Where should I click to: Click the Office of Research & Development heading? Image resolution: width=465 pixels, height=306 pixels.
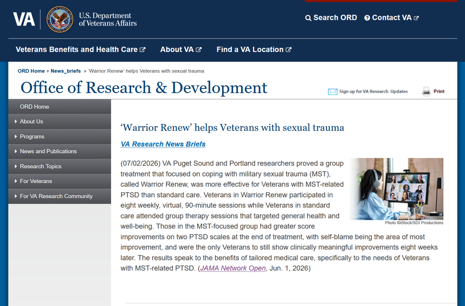(x=144, y=88)
